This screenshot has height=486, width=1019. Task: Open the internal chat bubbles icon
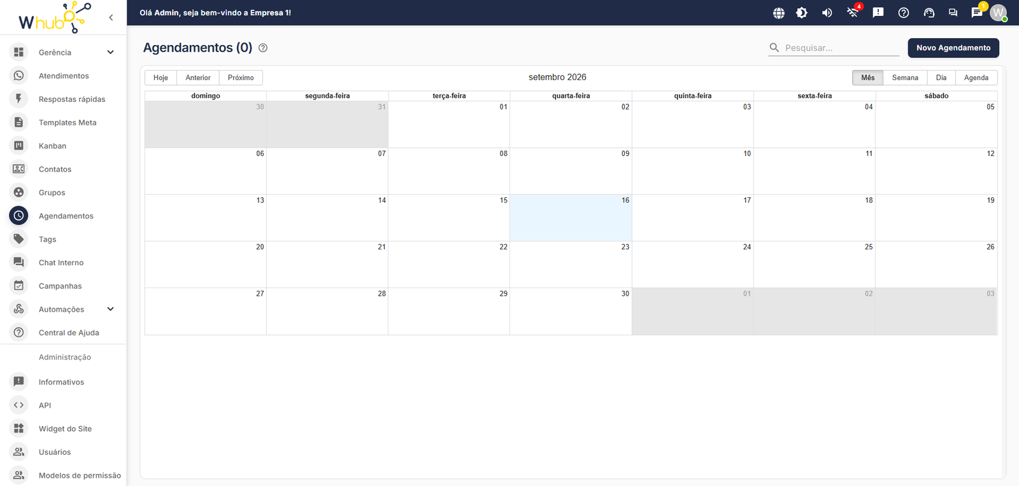953,13
